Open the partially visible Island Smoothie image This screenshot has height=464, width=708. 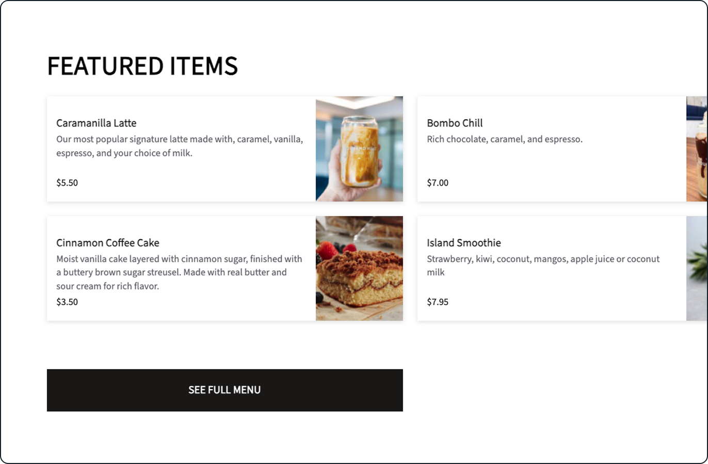(697, 268)
